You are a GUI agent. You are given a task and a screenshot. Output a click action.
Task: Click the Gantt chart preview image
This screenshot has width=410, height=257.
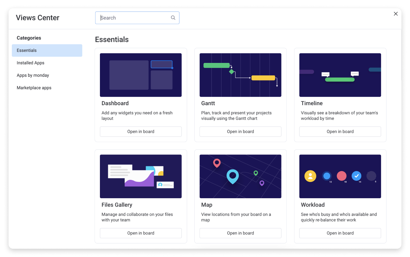coord(240,75)
